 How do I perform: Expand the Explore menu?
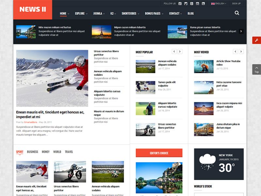(81, 13)
